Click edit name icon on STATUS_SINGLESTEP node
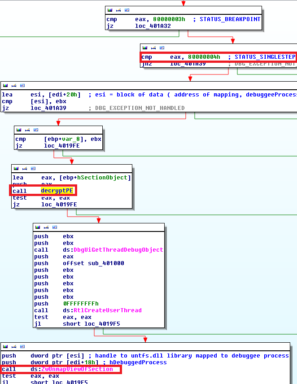 [153, 48]
